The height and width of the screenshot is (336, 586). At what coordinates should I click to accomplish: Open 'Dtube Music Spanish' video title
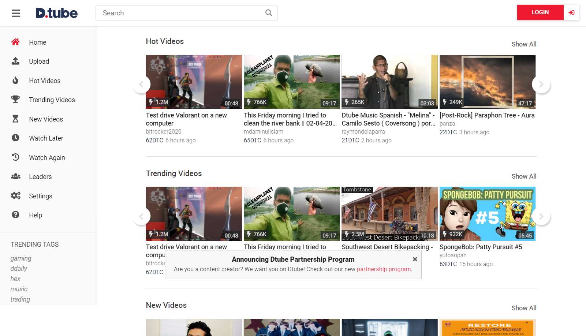click(388, 119)
